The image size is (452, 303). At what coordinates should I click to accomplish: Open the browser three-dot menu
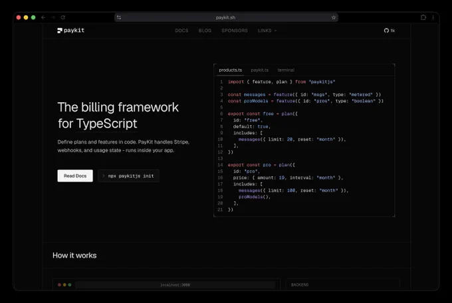(433, 17)
